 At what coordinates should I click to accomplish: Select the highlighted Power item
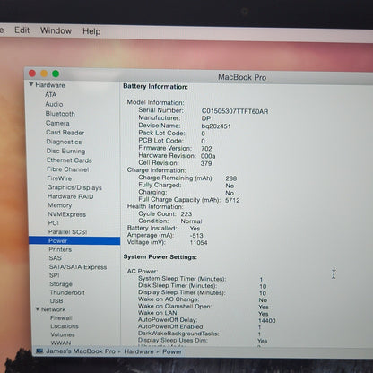(x=74, y=240)
